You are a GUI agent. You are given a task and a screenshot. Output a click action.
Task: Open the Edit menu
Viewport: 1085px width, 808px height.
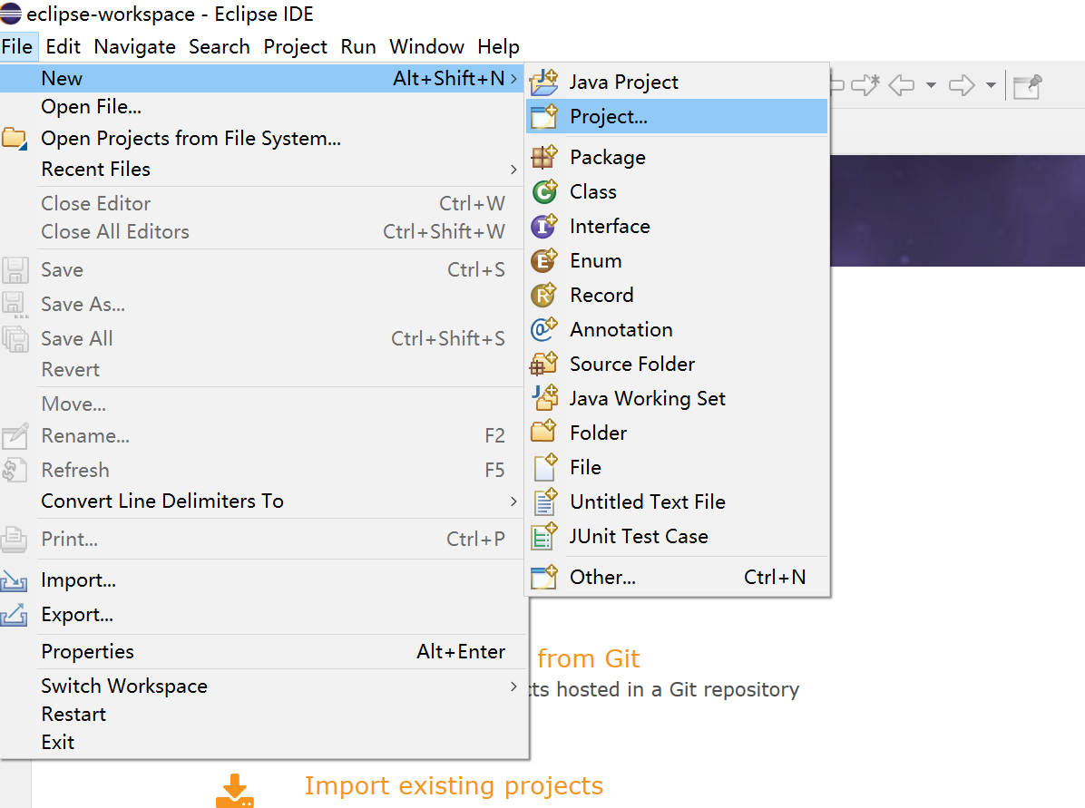(x=63, y=46)
